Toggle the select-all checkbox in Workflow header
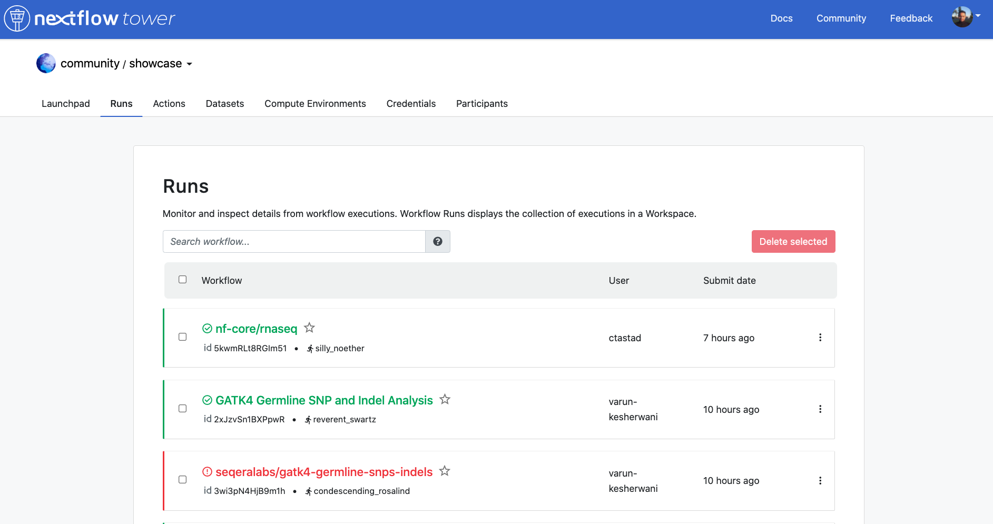Screen dimensions: 993x524 click(182, 280)
